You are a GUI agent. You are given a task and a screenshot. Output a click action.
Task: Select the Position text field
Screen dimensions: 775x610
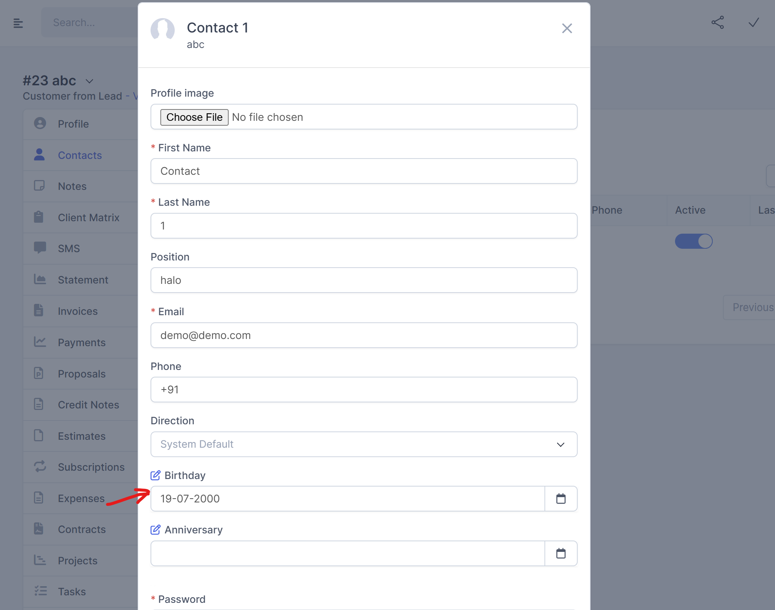click(x=364, y=280)
